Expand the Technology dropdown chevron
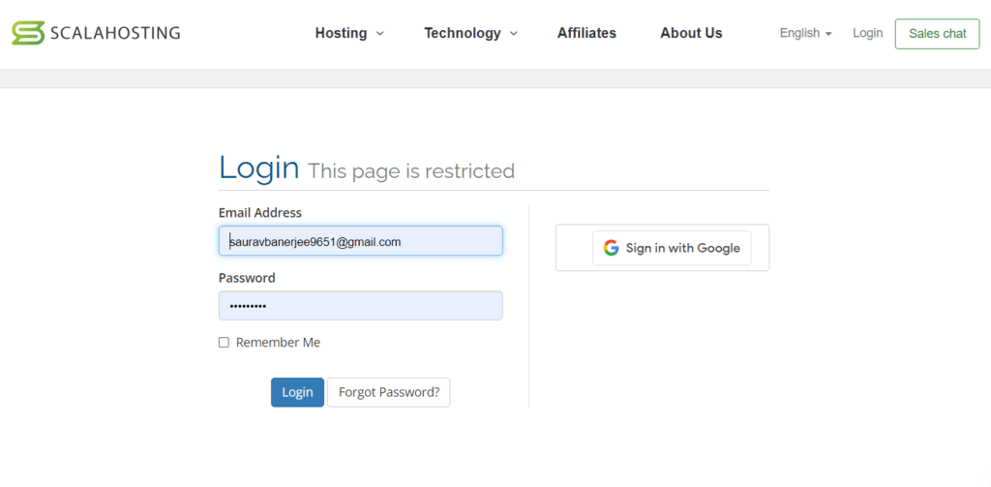The height and width of the screenshot is (487, 991). (514, 33)
